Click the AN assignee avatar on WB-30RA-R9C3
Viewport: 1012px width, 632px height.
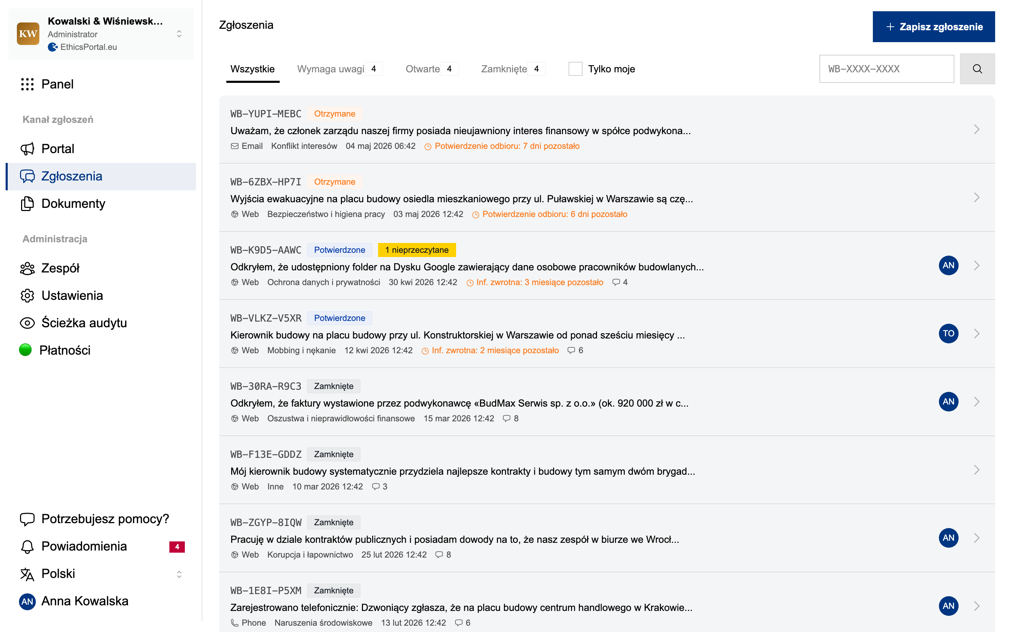(948, 402)
